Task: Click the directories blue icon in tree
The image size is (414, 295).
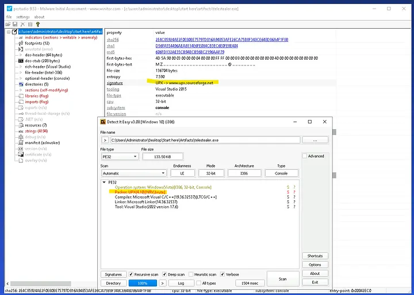Action: (21, 84)
